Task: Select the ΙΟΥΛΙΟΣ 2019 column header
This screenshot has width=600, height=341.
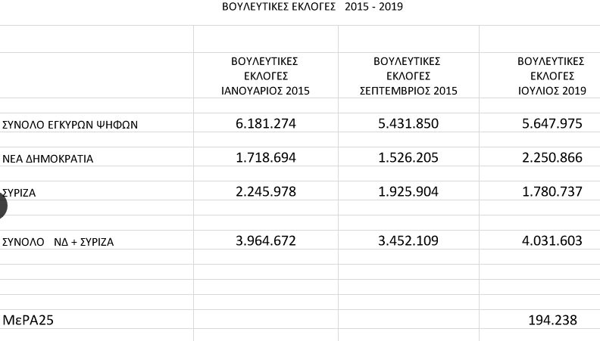Action: point(552,76)
